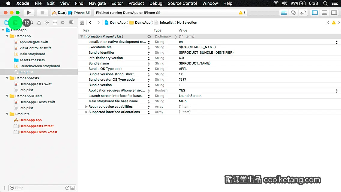
Task: Open the Debug menu
Action: (x=156, y=3)
